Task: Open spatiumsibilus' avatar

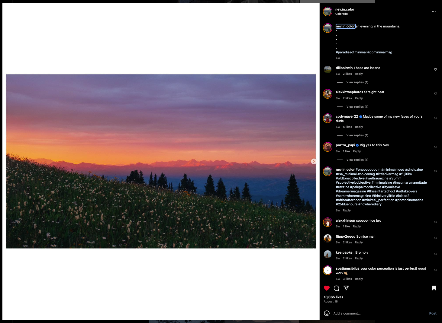Action: click(x=327, y=270)
